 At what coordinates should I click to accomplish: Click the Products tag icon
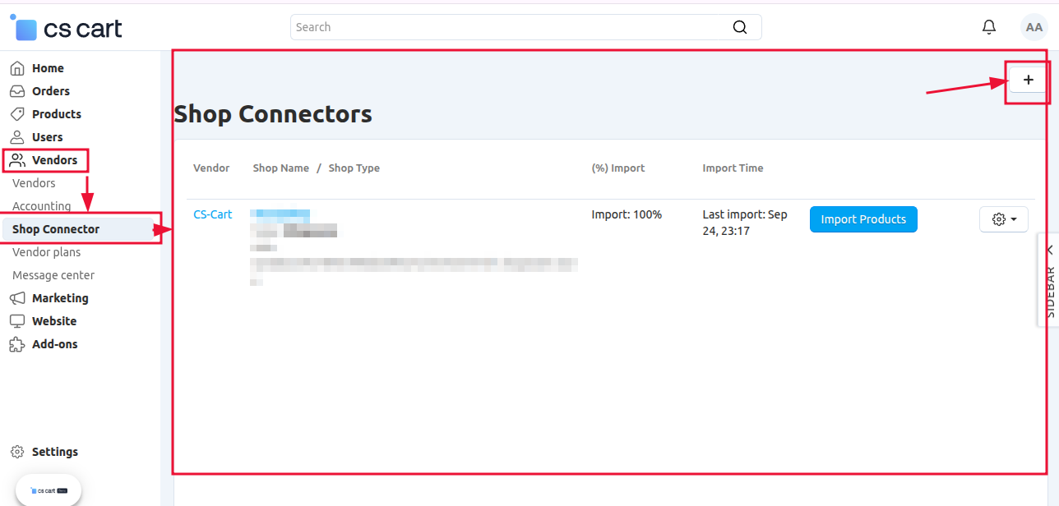(x=17, y=114)
